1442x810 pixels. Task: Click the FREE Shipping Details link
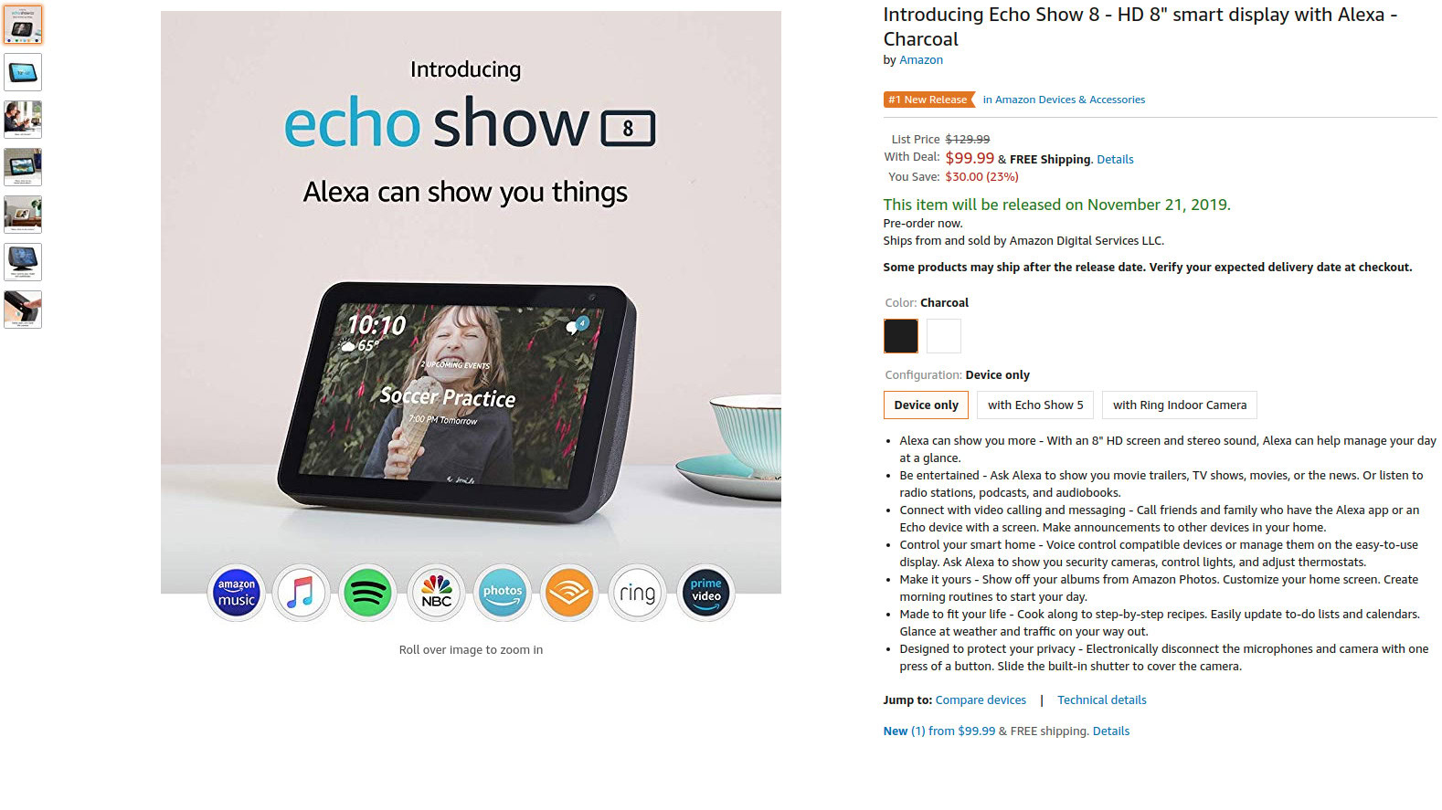click(x=1115, y=160)
